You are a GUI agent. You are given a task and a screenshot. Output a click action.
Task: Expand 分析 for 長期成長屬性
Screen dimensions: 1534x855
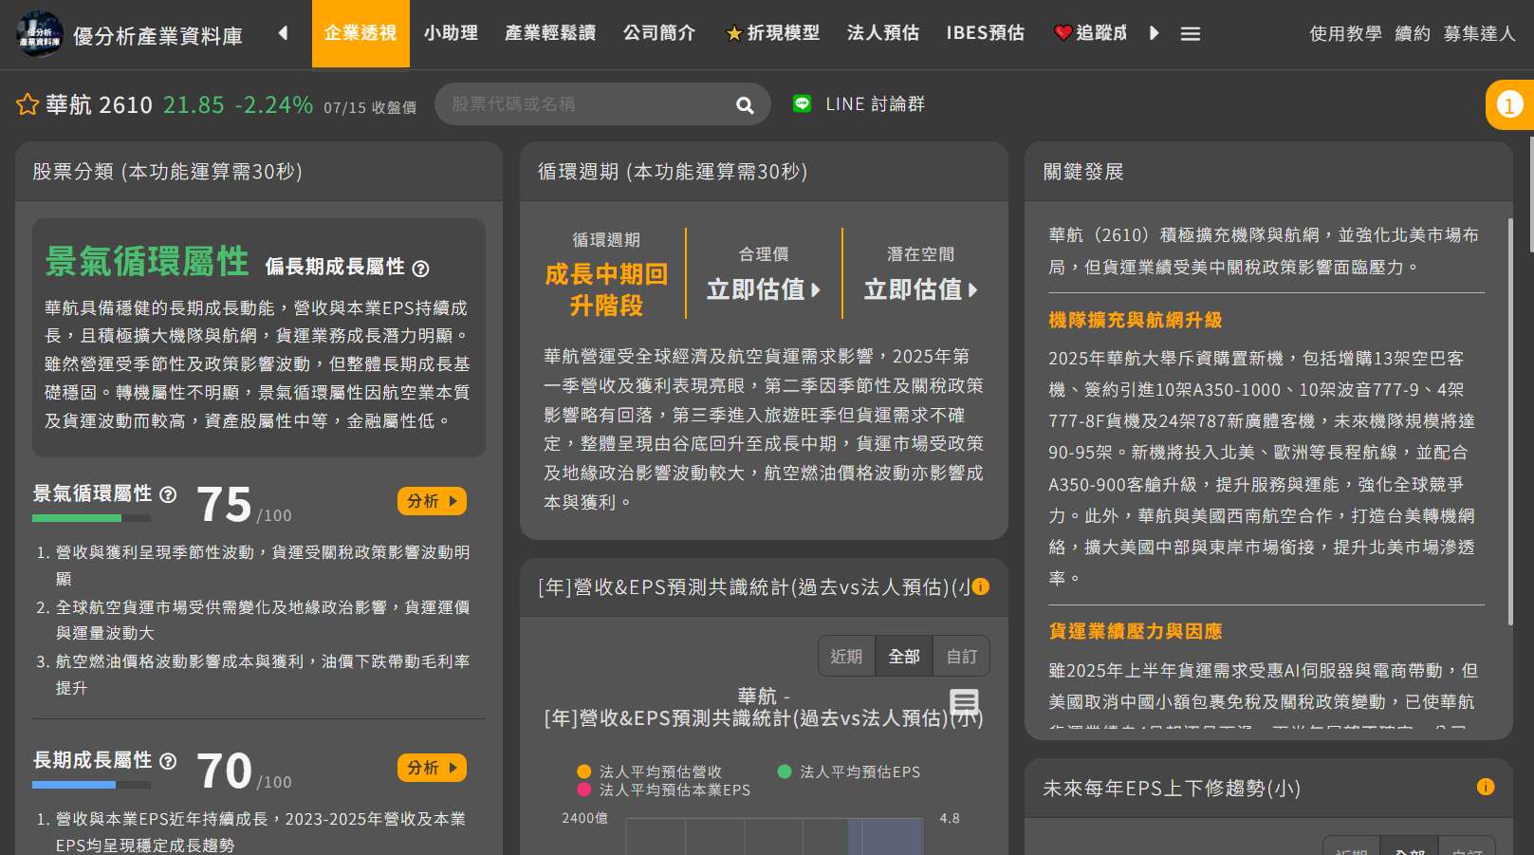point(432,768)
